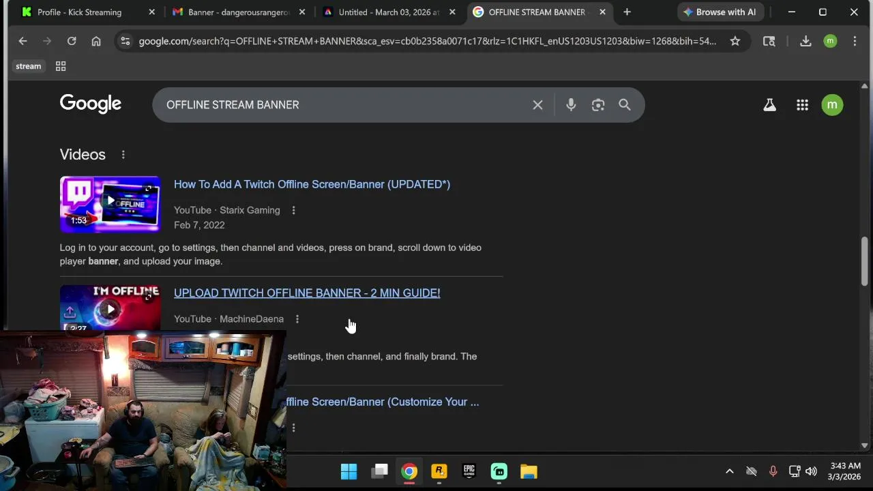The width and height of the screenshot is (873, 491).
Task: Bookmark this page with the star
Action: click(735, 41)
